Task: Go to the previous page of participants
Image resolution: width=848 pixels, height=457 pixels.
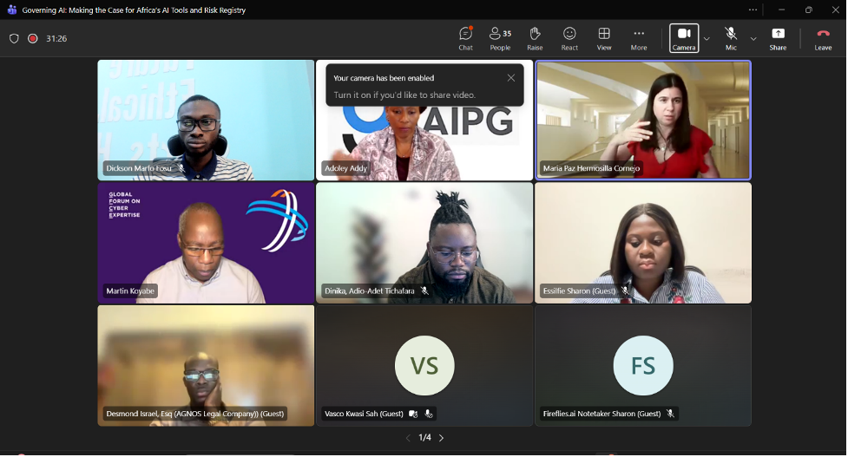Action: tap(408, 438)
